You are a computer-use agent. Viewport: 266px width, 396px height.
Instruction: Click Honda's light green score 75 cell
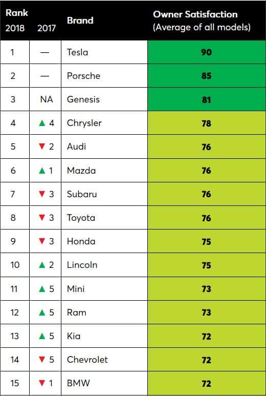207,241
